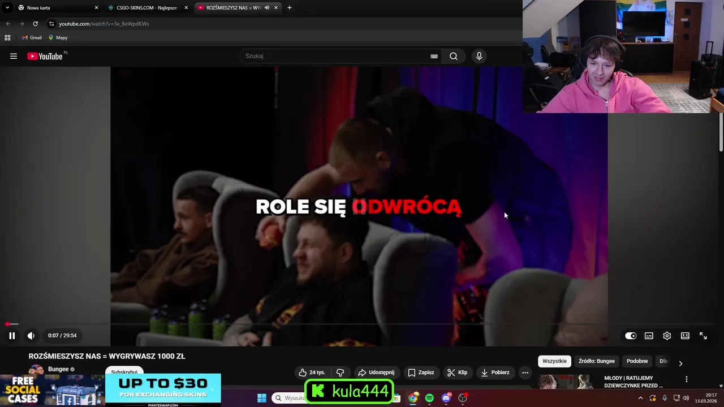Viewport: 724px width, 407px height.
Task: Enter fullscreen mode
Action: click(703, 336)
